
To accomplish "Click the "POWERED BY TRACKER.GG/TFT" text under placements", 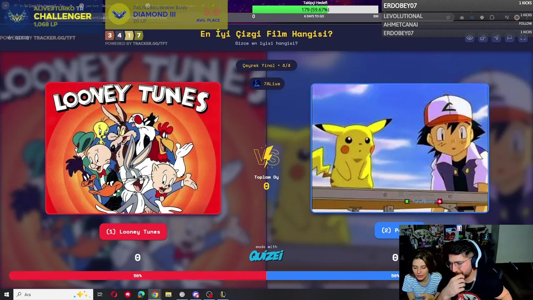I will pyautogui.click(x=136, y=43).
